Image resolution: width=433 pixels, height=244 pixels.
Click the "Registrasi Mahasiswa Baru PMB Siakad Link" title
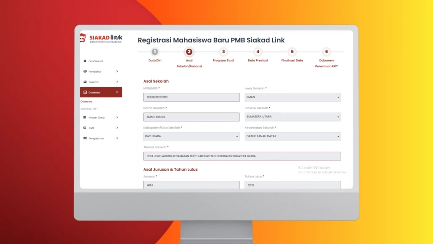tap(211, 40)
